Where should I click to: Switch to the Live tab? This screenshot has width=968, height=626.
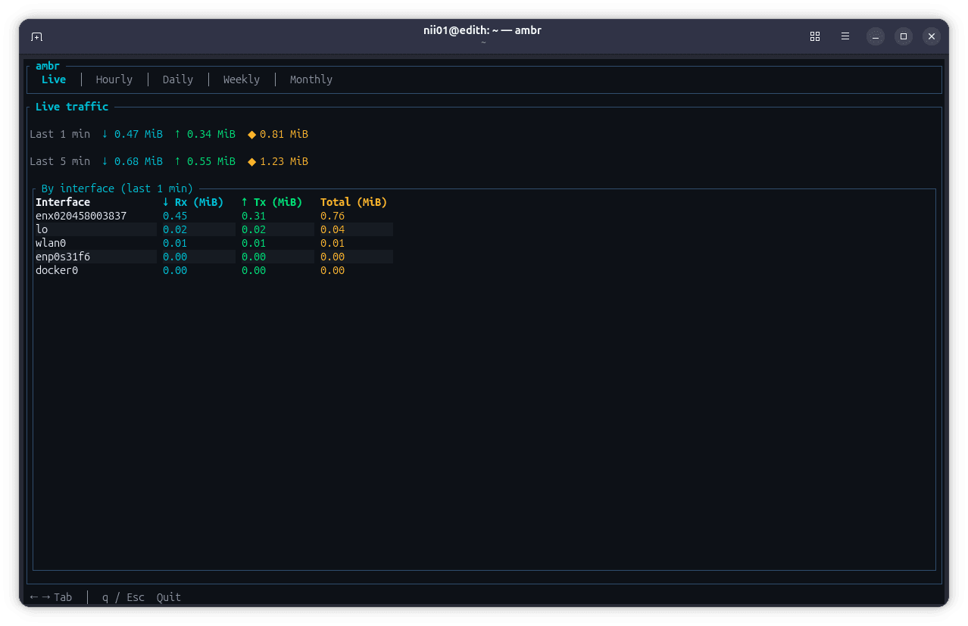point(54,79)
